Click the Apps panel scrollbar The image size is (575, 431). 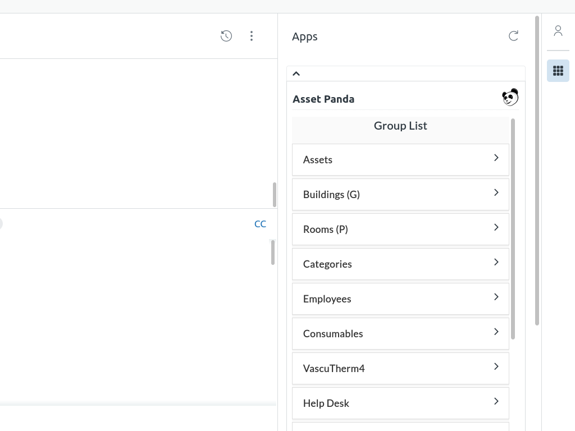tap(537, 168)
